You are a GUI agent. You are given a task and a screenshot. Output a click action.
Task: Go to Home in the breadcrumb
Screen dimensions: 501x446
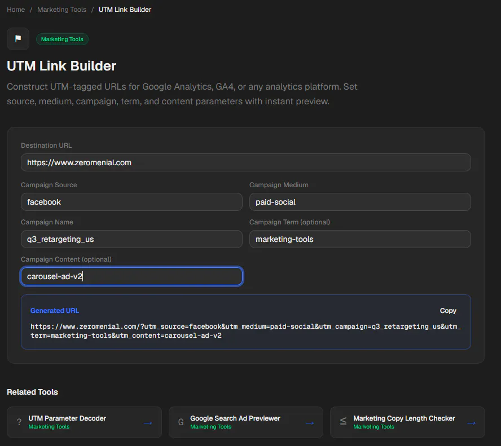(x=16, y=10)
